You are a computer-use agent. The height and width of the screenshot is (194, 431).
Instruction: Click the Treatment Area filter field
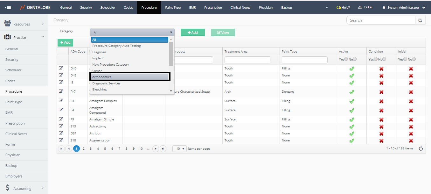click(247, 60)
